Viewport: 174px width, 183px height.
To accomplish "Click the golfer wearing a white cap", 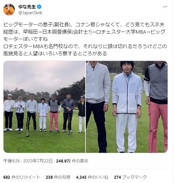I will point(9,113).
